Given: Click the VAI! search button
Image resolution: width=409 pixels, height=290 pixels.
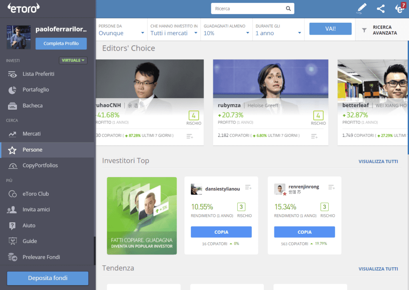Looking at the screenshot, I should click(x=330, y=29).
